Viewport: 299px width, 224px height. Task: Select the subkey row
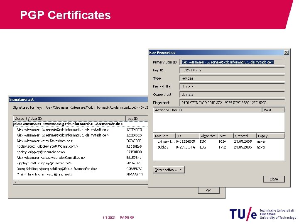click(219, 147)
